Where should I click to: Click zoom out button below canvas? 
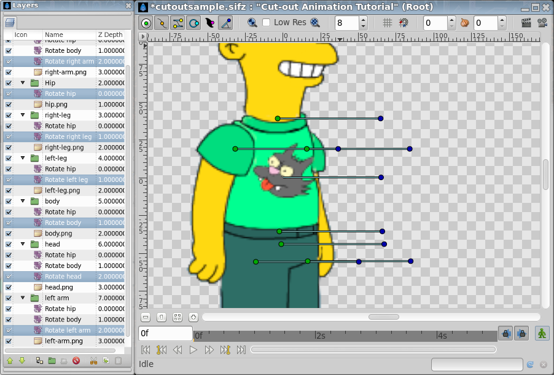tap(146, 317)
